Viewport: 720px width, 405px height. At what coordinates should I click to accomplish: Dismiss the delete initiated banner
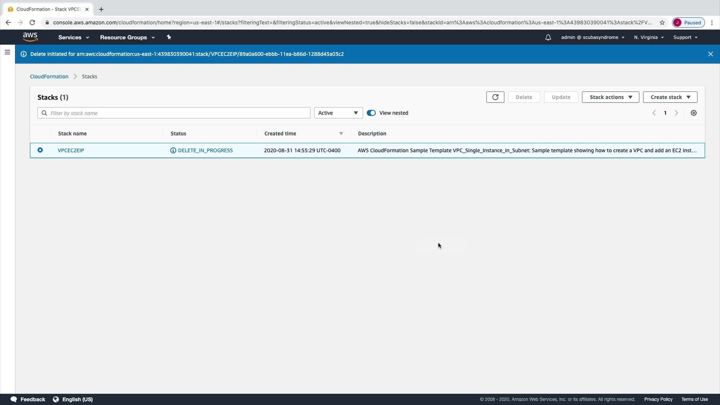(x=710, y=54)
